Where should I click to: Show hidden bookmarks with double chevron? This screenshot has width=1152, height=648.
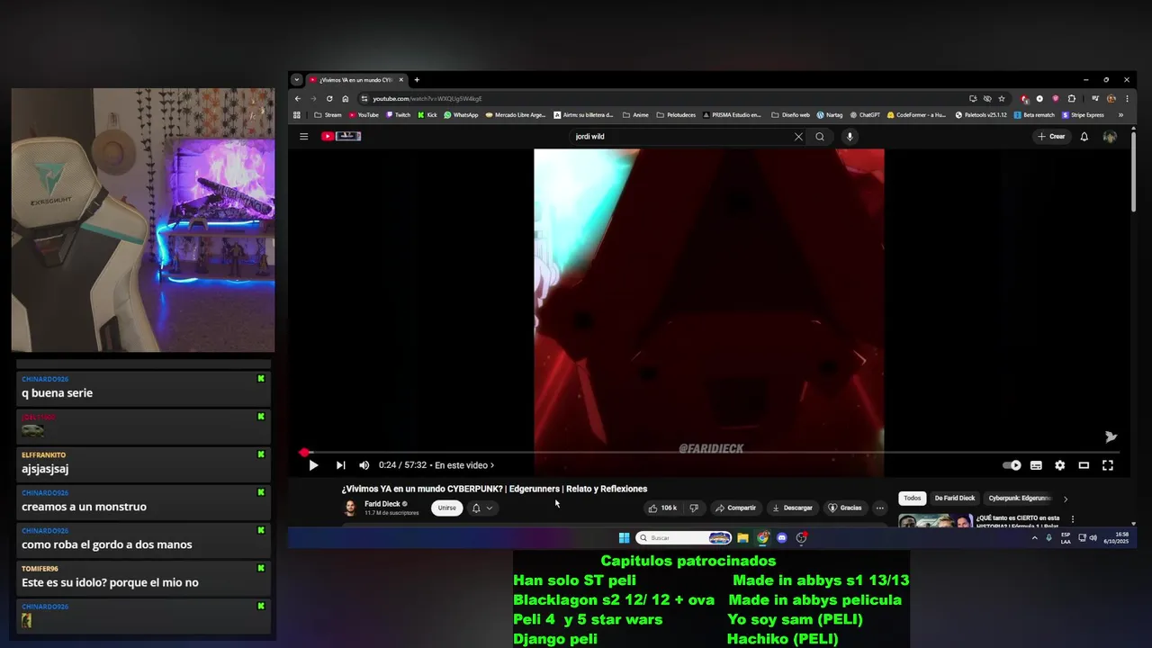(x=1120, y=115)
